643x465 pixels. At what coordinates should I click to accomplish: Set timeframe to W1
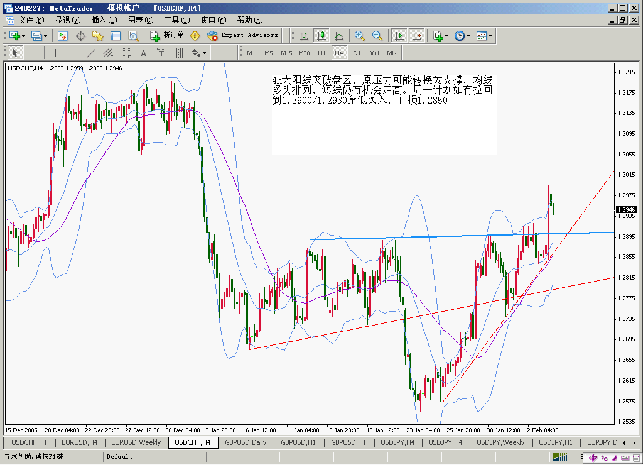click(375, 53)
